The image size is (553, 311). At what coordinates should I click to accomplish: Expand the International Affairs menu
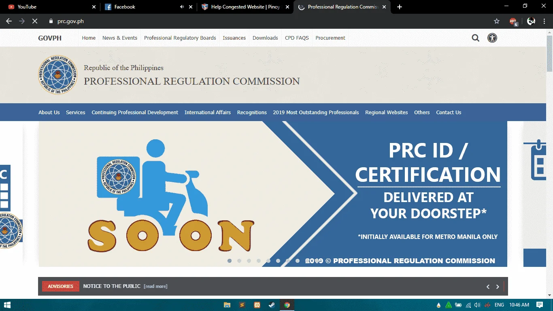[x=208, y=113]
